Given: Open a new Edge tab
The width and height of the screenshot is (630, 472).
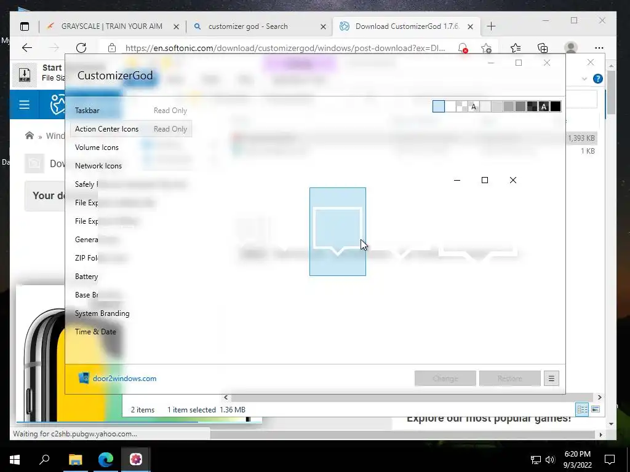Looking at the screenshot, I should tap(491, 26).
